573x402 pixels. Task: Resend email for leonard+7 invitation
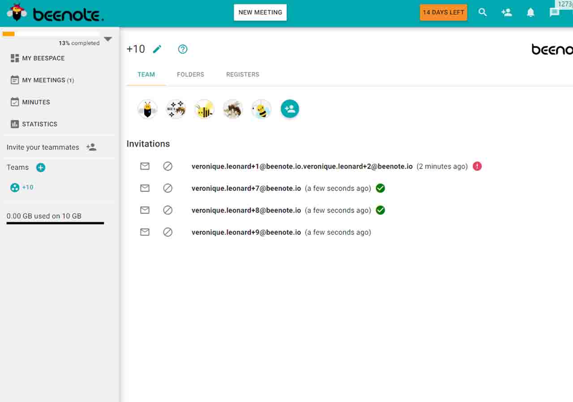point(145,188)
